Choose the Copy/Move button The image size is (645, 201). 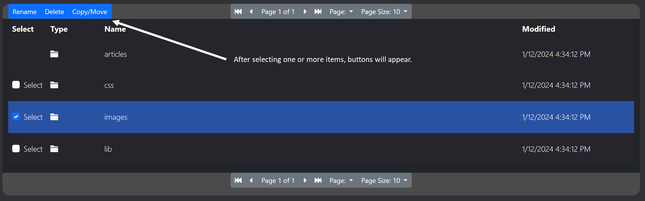coord(90,12)
